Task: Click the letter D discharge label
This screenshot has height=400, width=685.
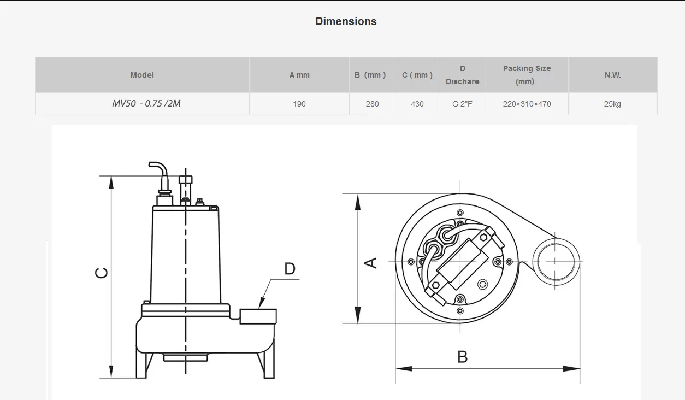Action: coord(288,269)
